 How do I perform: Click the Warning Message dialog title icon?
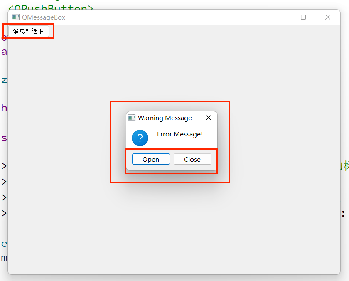(132, 118)
